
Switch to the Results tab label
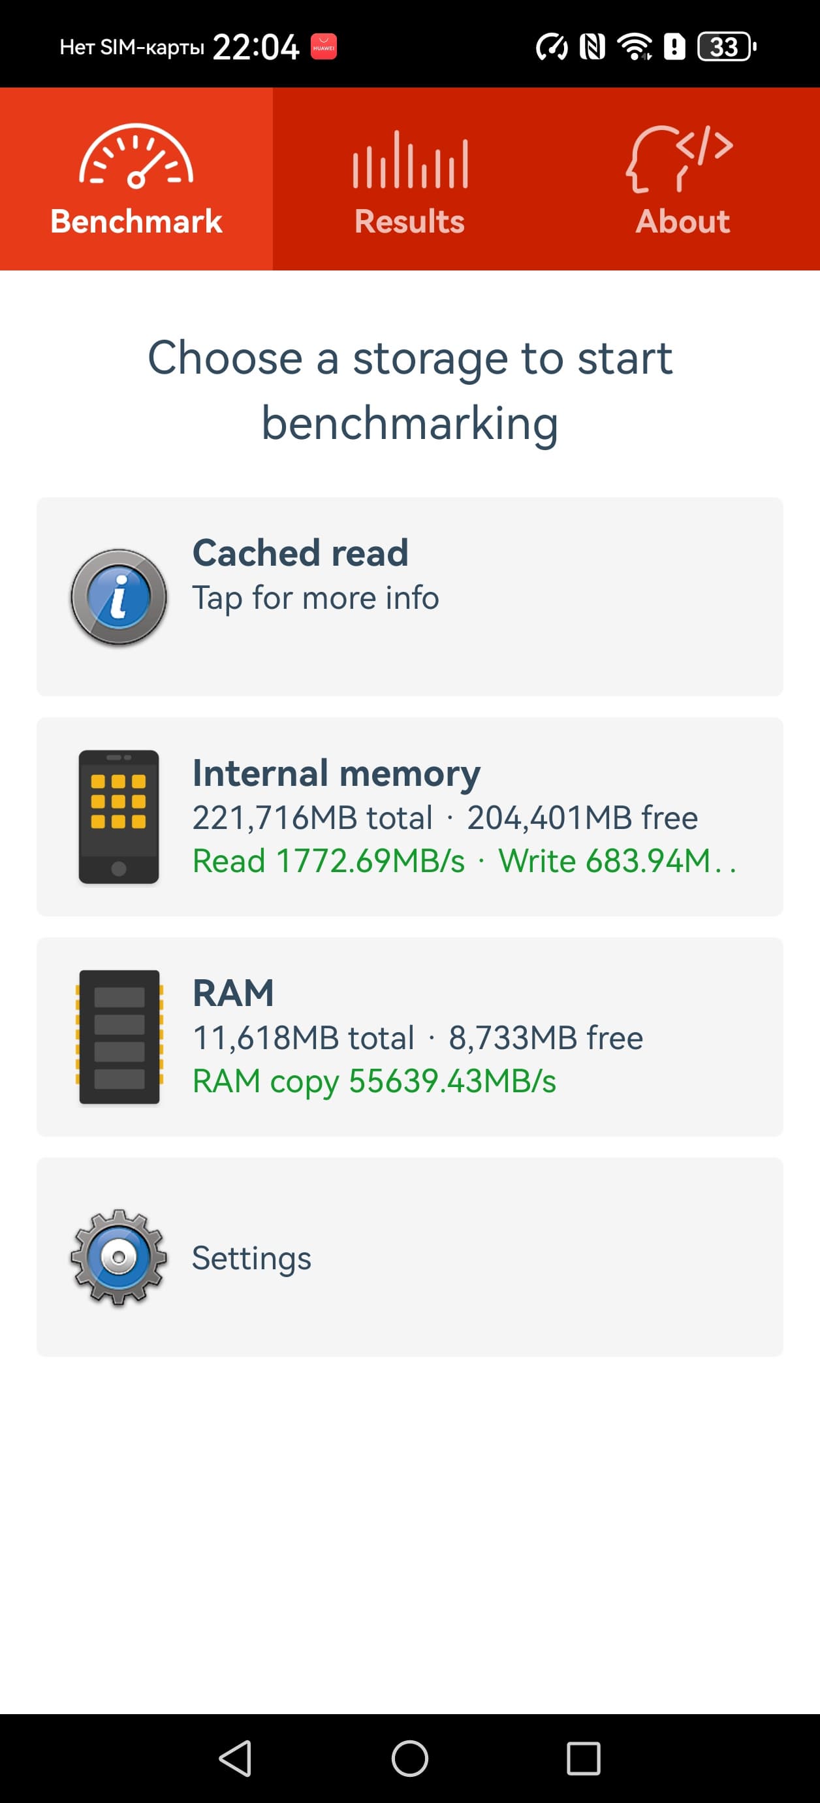click(409, 222)
